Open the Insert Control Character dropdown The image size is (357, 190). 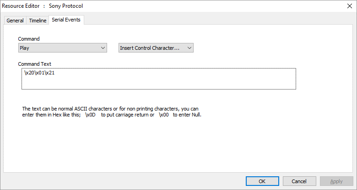(156, 48)
